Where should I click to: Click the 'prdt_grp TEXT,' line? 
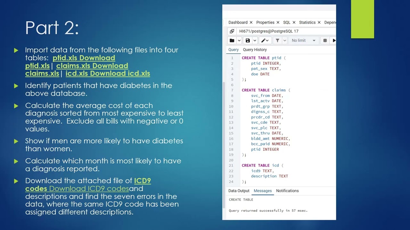tap(267, 106)
